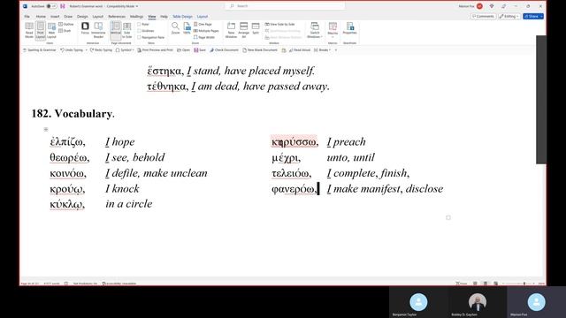
Task: Enable View Side by Side
Action: (280, 24)
